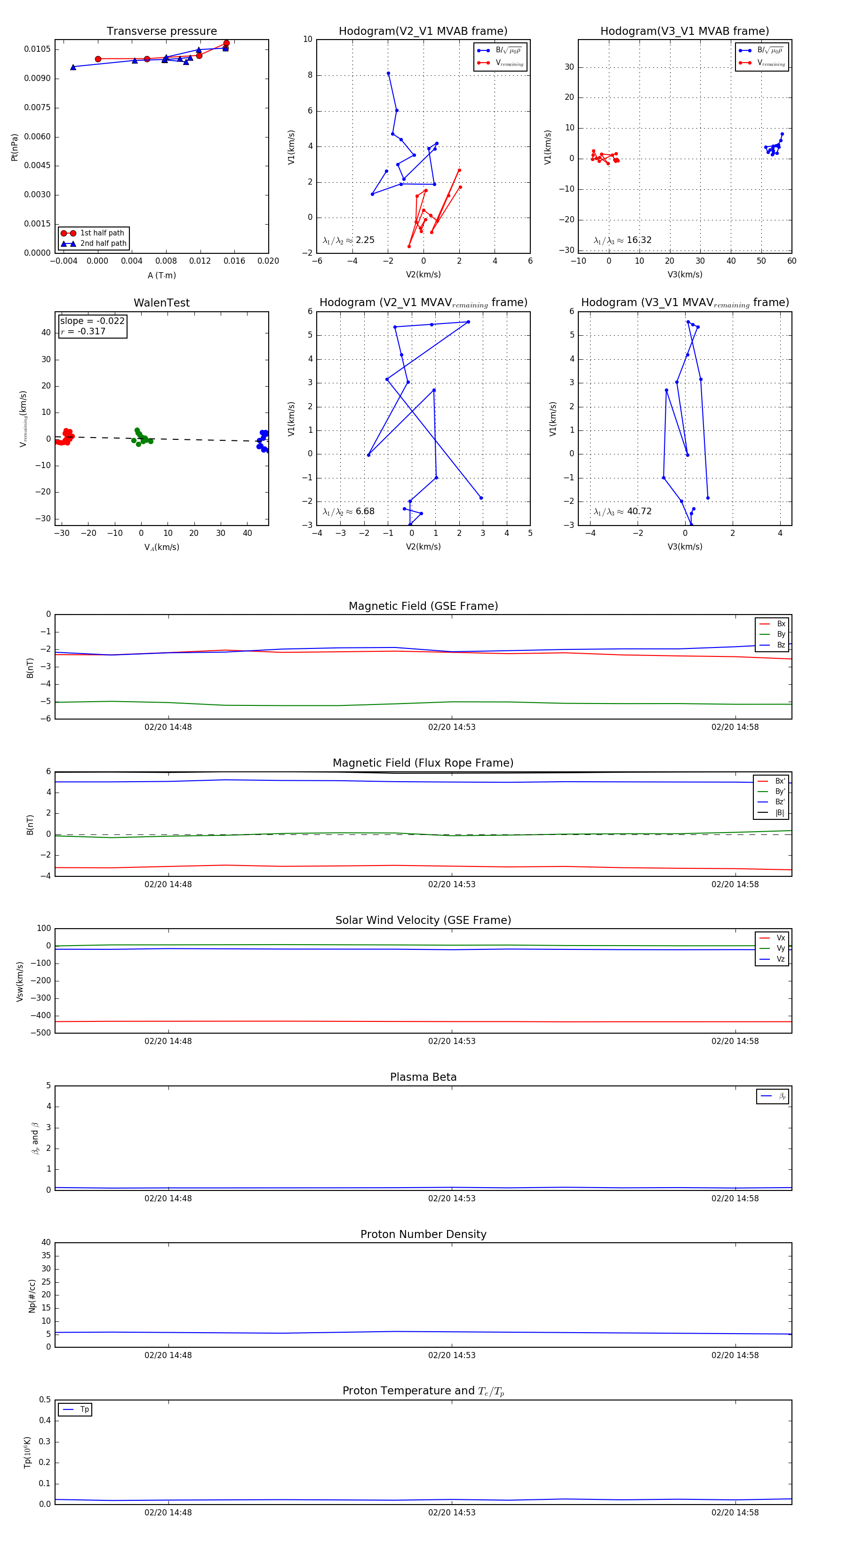
Task: Click the 'Bz' legend entry in GSE plot
Action: [772, 645]
